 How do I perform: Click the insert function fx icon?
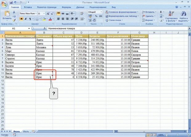pos(45,29)
